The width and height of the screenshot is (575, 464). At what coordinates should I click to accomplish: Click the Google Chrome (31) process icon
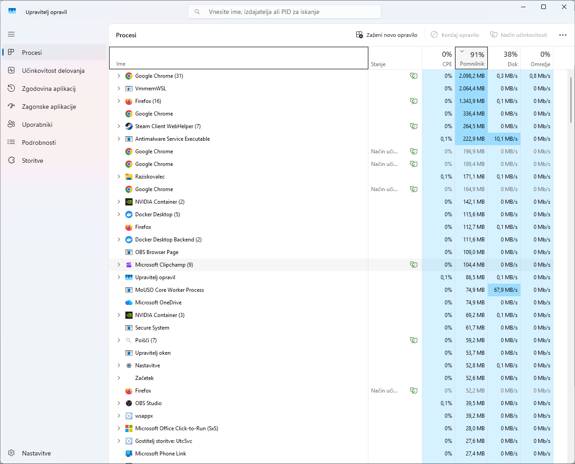(x=129, y=76)
